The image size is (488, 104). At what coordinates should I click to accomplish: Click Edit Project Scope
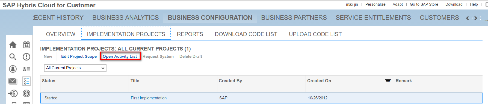click(79, 56)
